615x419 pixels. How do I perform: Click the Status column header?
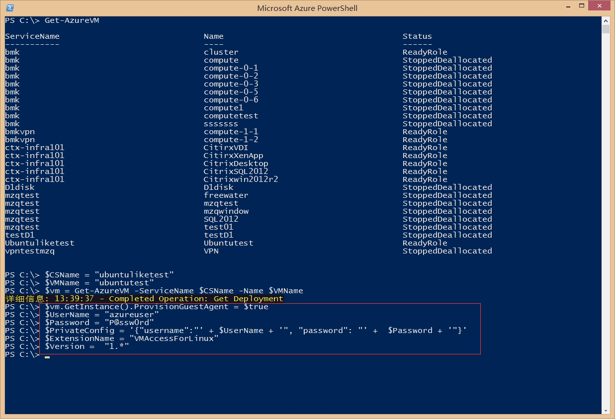[417, 36]
